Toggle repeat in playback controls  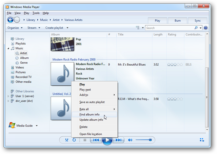[x=74, y=140]
